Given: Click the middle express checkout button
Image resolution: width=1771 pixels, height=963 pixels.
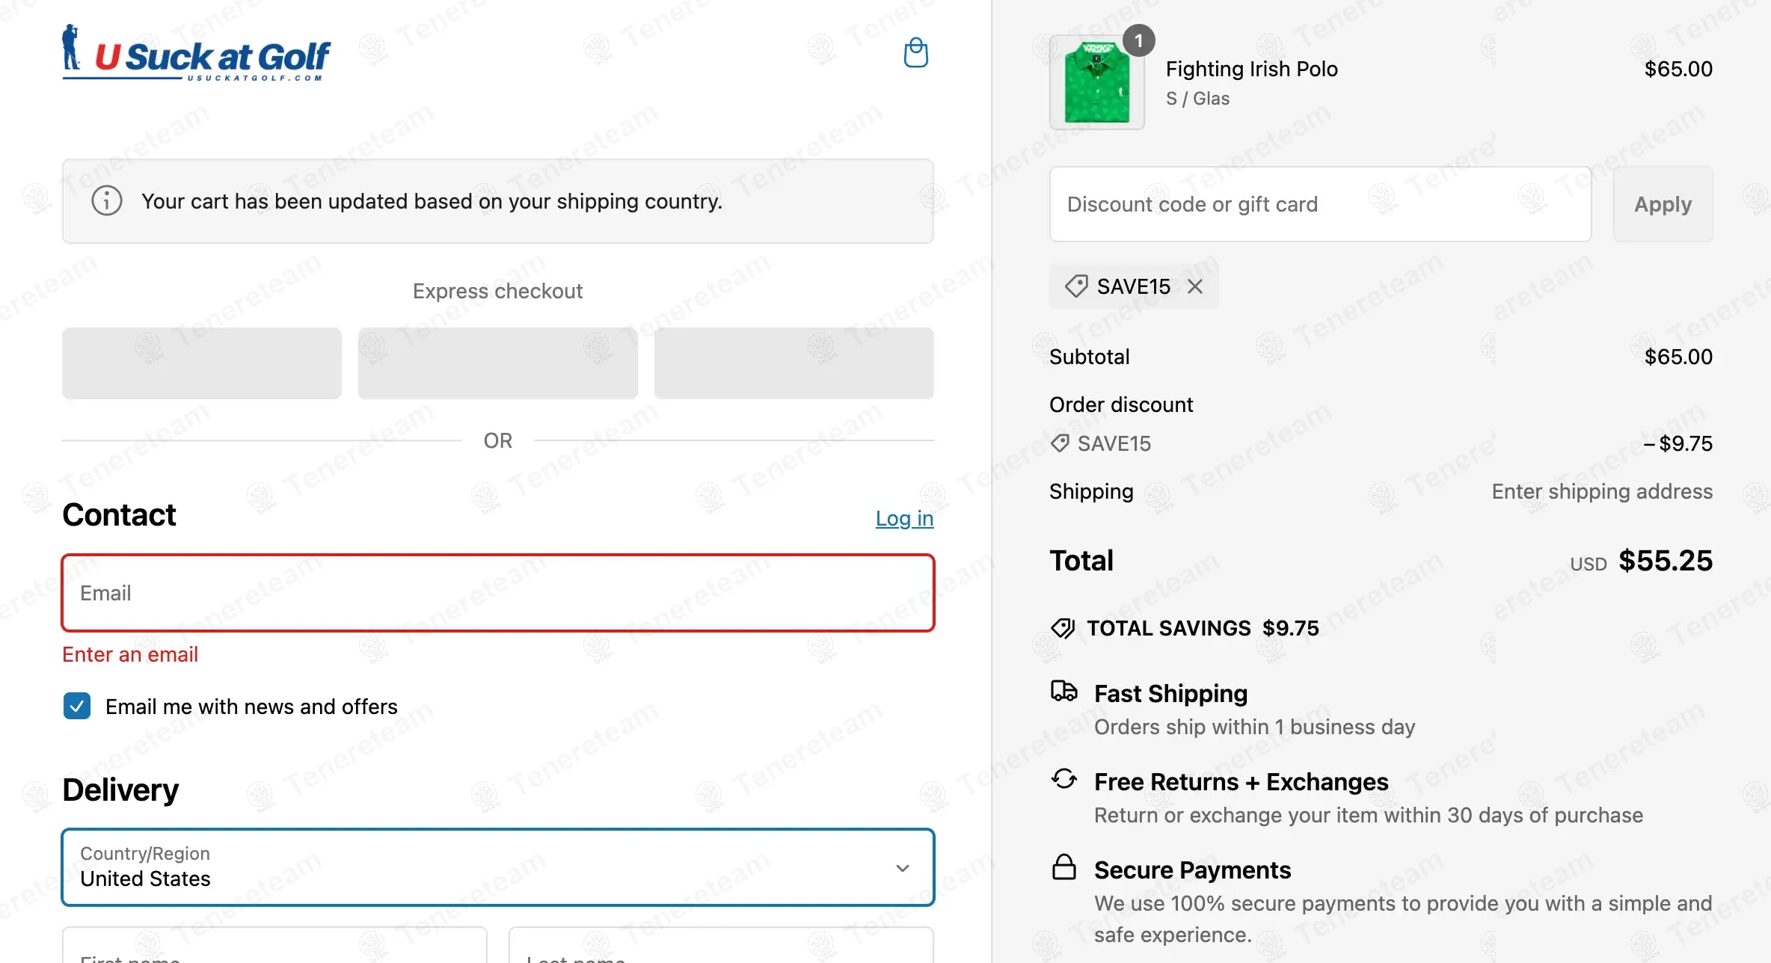Looking at the screenshot, I should 498,363.
